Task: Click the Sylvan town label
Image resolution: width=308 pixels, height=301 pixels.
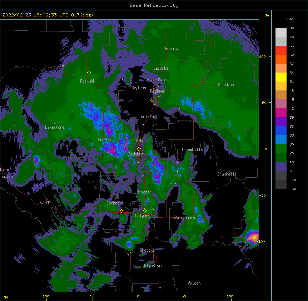Action: coord(139,88)
